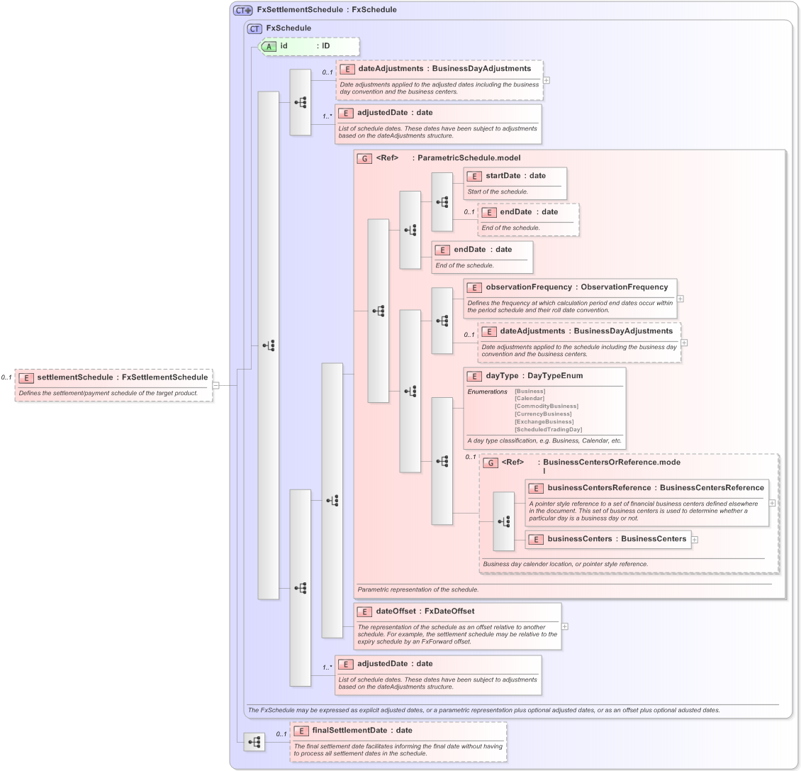801x771 pixels.
Task: Click the [ScheduledTradingDay] enumeration value
Action: coord(548,429)
